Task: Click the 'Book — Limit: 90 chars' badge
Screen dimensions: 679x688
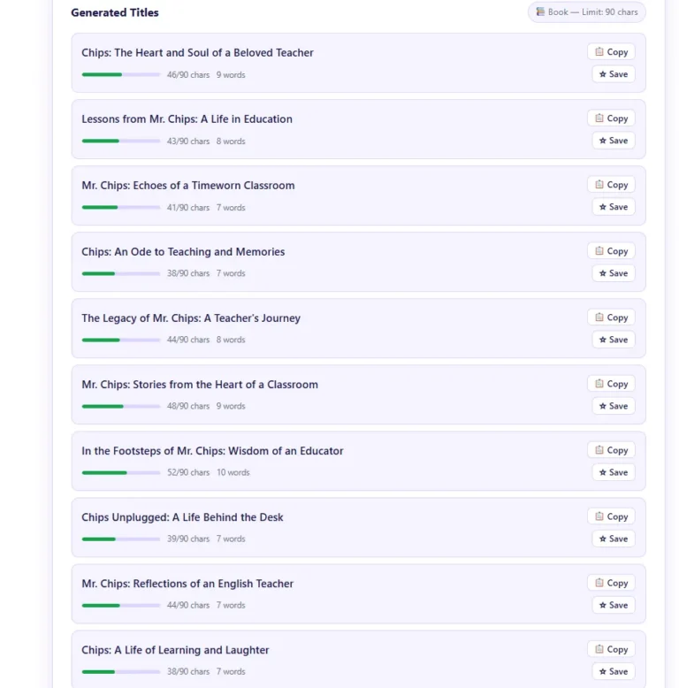Action: pos(587,12)
